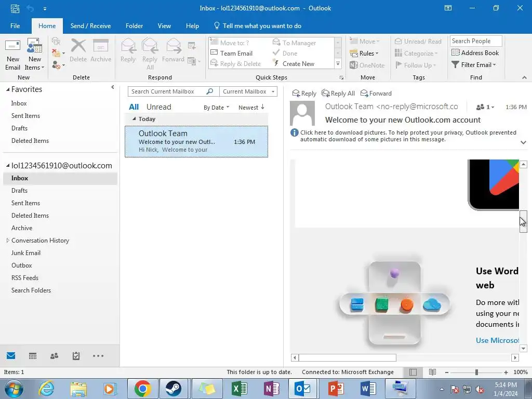532x399 pixels.
Task: Click the New Email button
Action: point(13,54)
